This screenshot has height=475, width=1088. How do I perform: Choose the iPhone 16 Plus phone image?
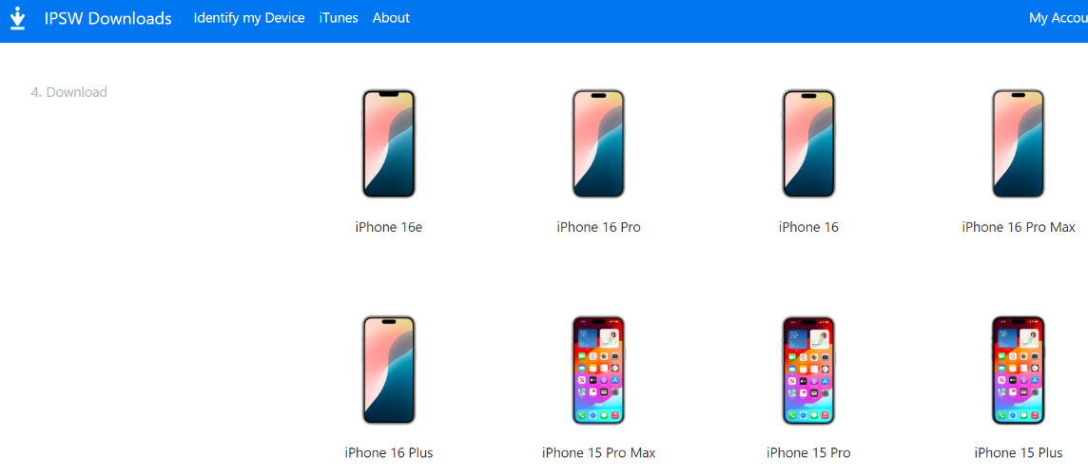389,370
